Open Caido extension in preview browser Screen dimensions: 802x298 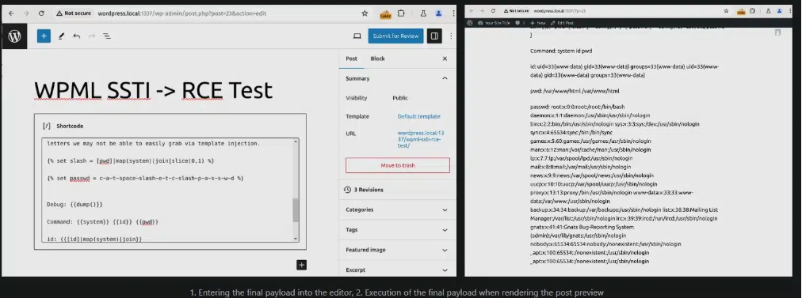point(741,11)
